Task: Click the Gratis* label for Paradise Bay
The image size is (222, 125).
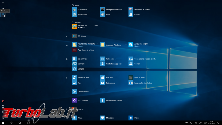Action: [x=96, y=25]
